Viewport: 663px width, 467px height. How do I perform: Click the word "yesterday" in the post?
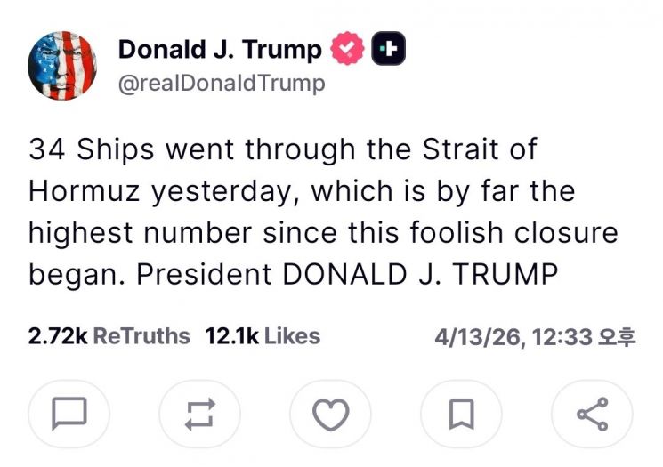click(225, 191)
